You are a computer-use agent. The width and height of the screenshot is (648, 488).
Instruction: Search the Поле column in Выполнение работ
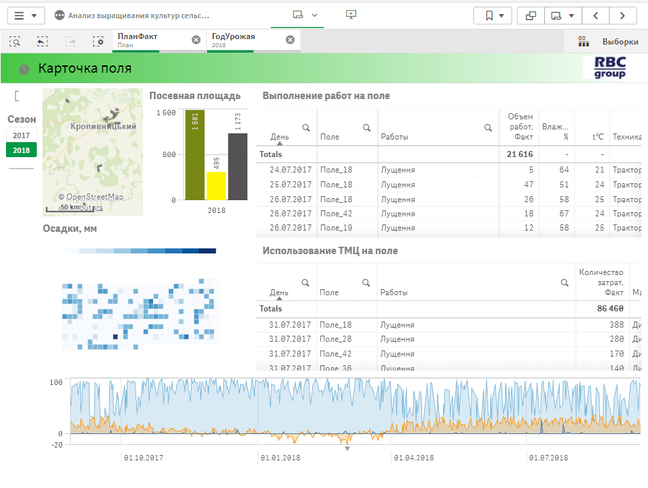pos(367,127)
